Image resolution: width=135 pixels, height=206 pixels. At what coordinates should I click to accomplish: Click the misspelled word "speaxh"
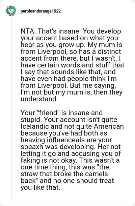32,147
